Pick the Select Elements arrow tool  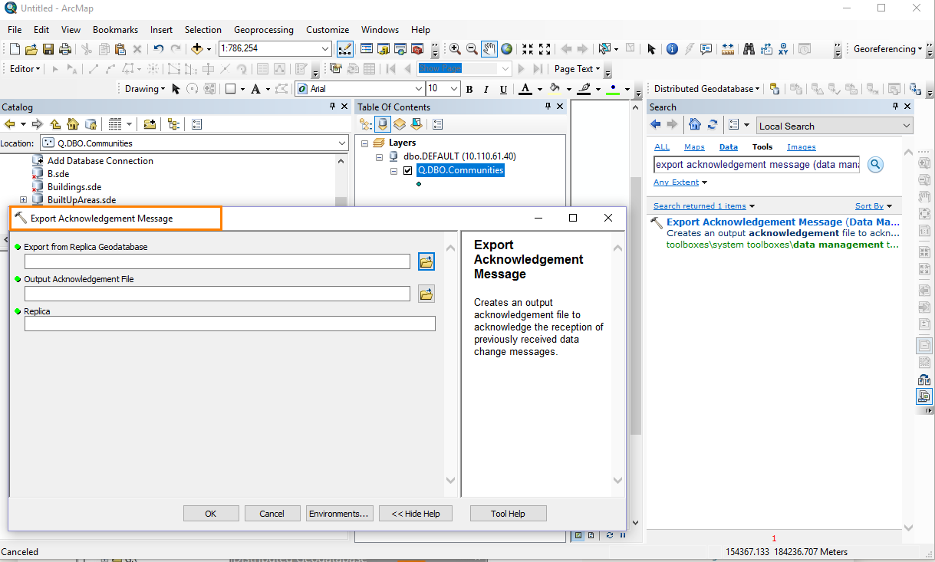[651, 49]
